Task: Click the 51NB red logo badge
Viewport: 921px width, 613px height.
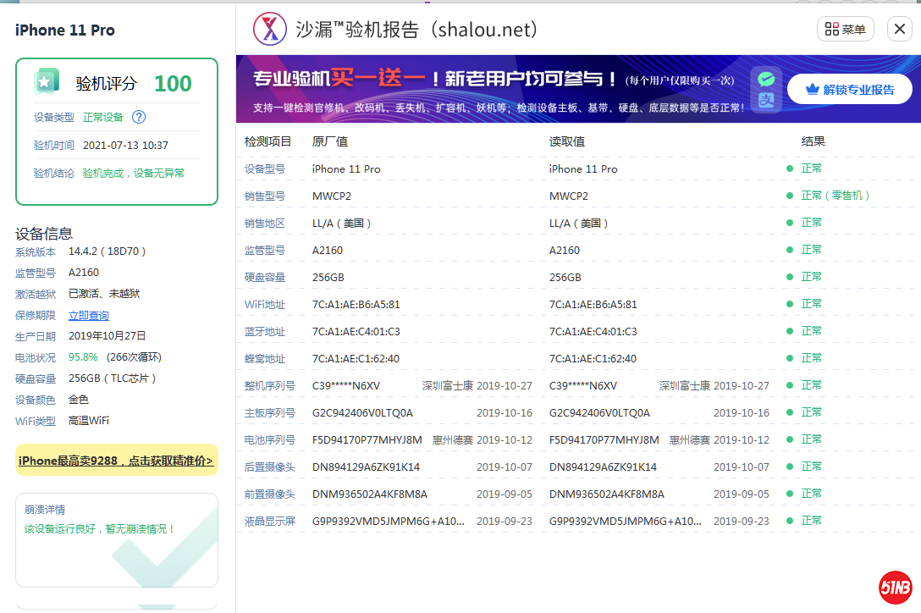Action: coord(895,588)
